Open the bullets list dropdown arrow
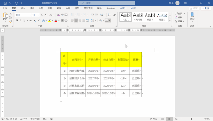The height and width of the screenshot is (121, 213). click(x=75, y=15)
